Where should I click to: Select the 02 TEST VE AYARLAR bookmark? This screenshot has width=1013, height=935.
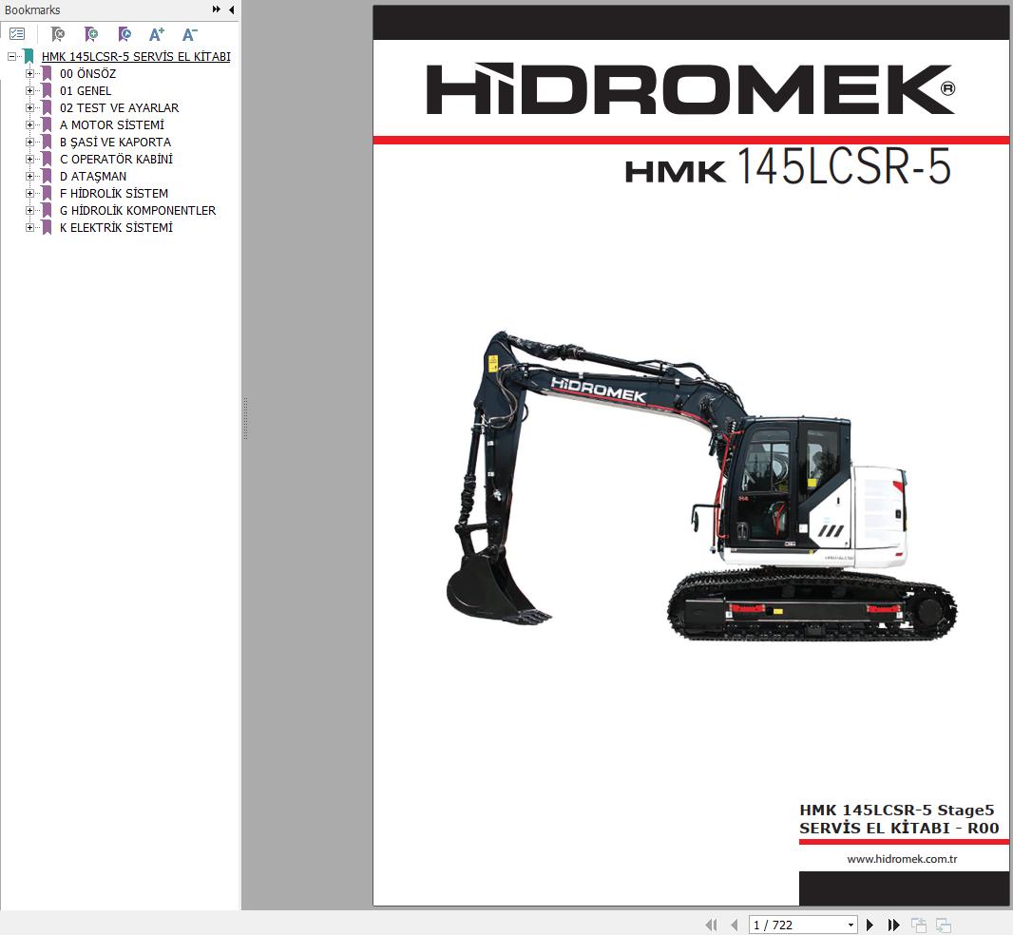(119, 108)
